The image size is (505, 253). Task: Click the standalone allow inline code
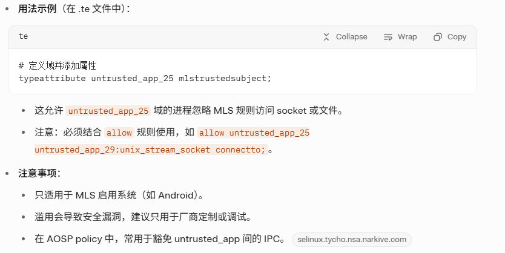coord(119,133)
